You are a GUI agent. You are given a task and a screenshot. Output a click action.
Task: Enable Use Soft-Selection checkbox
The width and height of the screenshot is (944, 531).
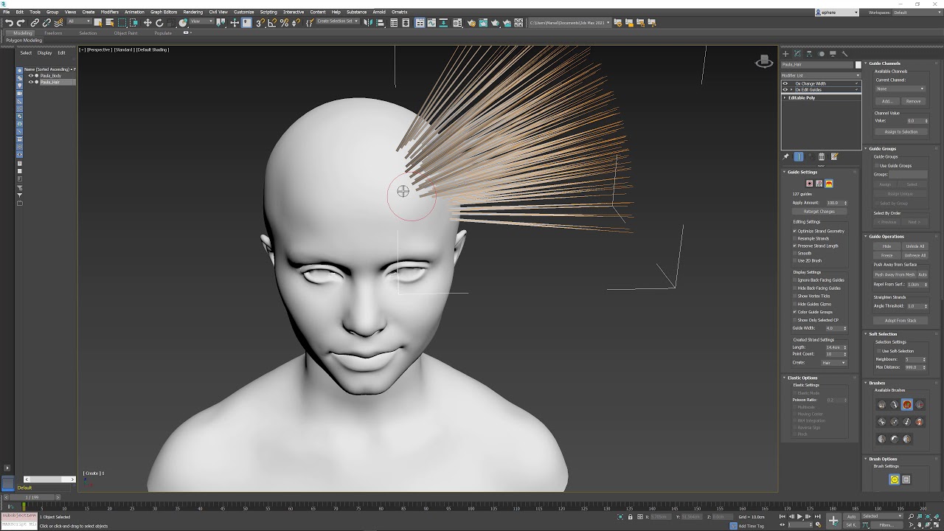tap(879, 351)
